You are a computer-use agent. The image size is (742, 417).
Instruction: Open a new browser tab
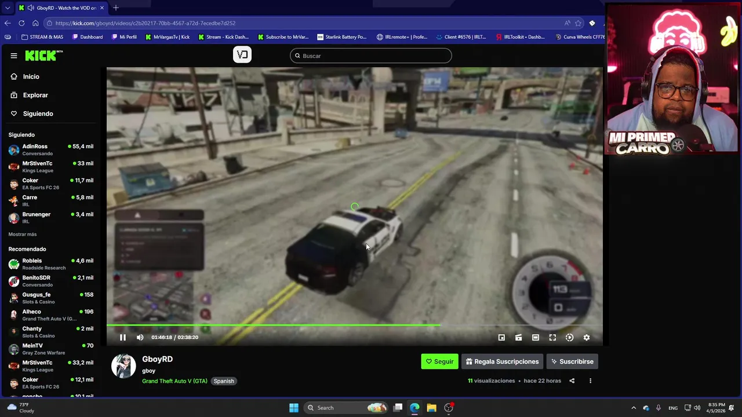pos(116,8)
